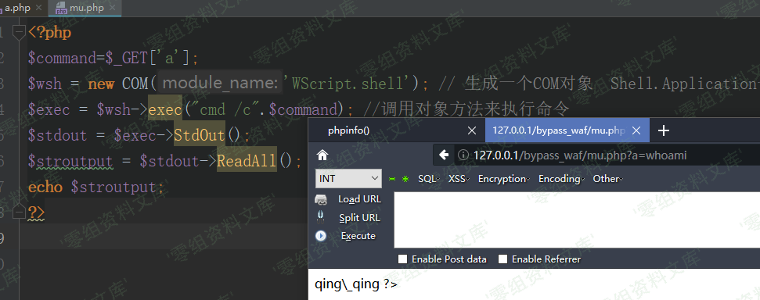This screenshot has width=760, height=300.
Task: Click the highlighted StdOut method
Action: 200,135
